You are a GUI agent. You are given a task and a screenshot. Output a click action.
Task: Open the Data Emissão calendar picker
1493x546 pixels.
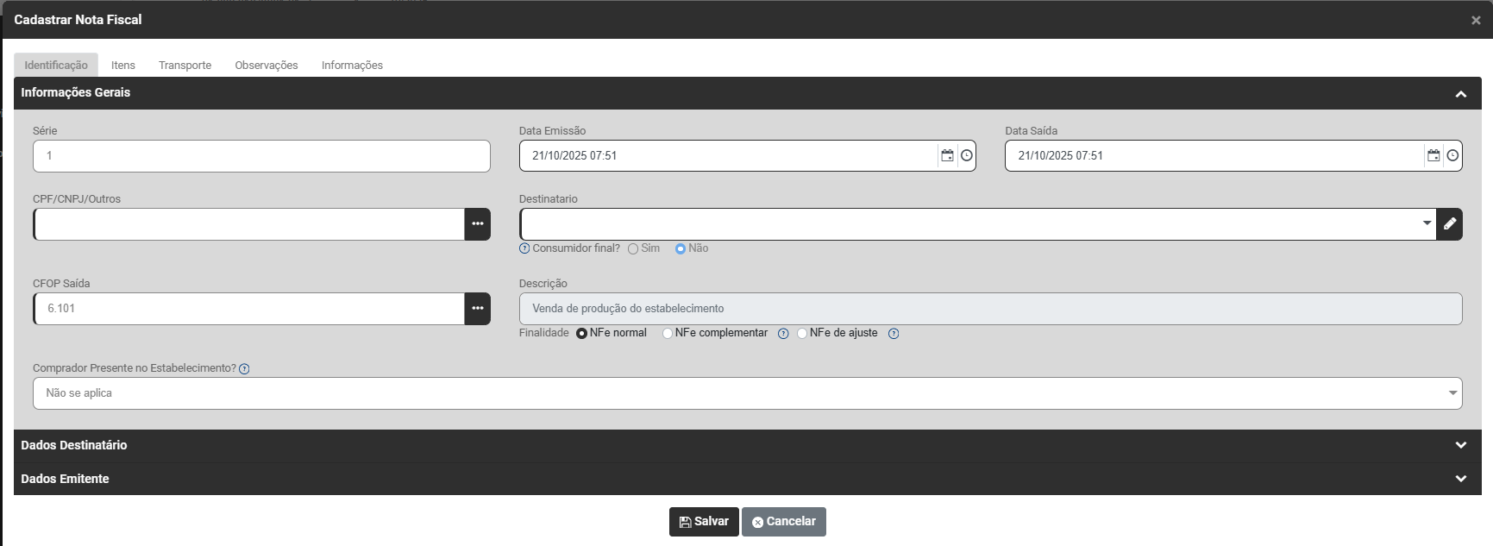pos(947,156)
